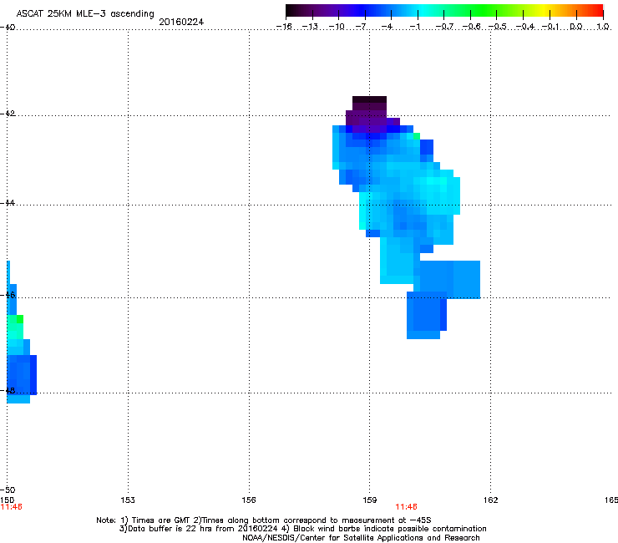Click the color bar label '-0.4'
The height and width of the screenshot is (543, 618).
pos(525,27)
